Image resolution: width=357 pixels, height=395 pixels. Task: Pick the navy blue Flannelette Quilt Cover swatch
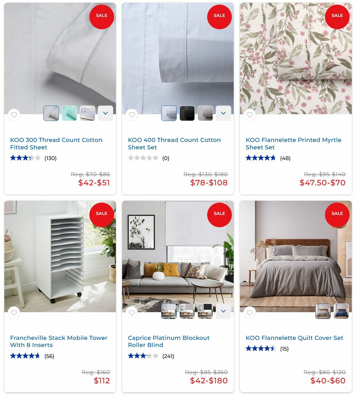tap(341, 311)
